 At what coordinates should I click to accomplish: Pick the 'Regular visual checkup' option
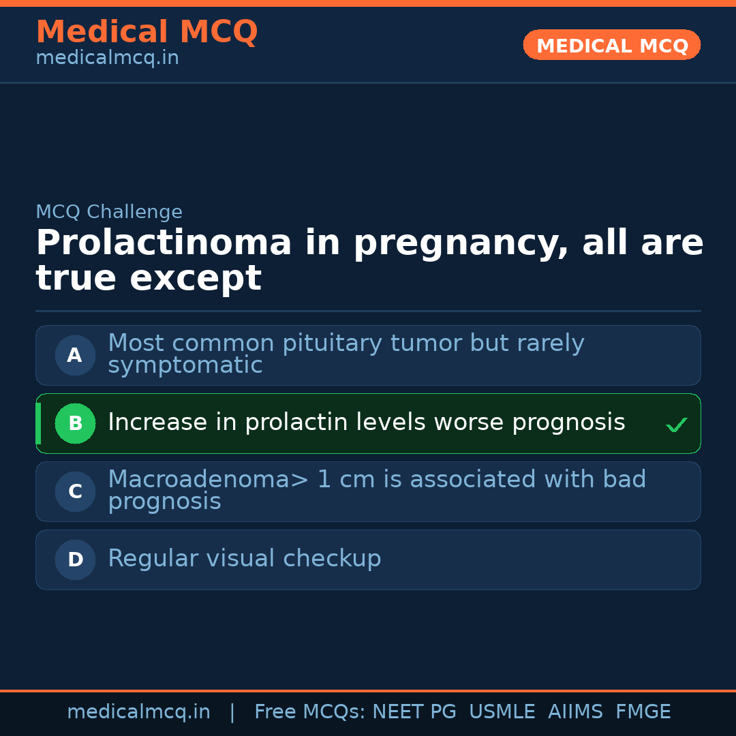coord(244,559)
